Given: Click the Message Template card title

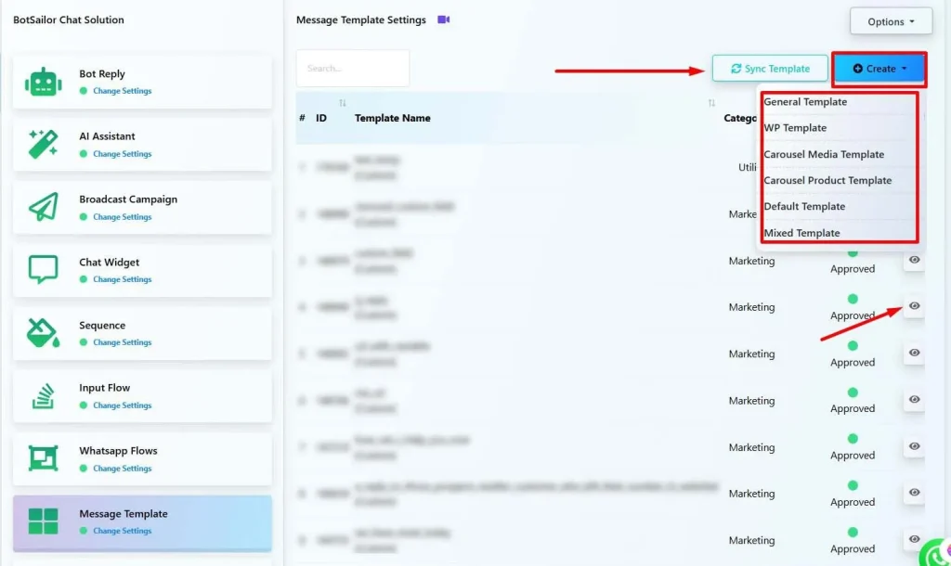Looking at the screenshot, I should tap(124, 514).
